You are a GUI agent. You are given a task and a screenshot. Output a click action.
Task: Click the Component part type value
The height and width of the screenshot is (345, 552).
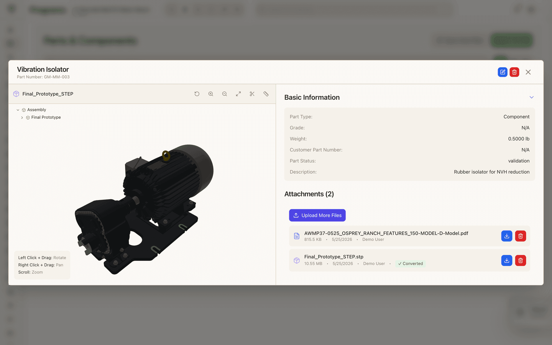[x=516, y=117]
